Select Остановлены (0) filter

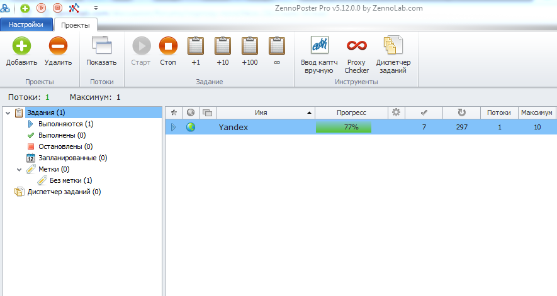pyautogui.click(x=65, y=146)
